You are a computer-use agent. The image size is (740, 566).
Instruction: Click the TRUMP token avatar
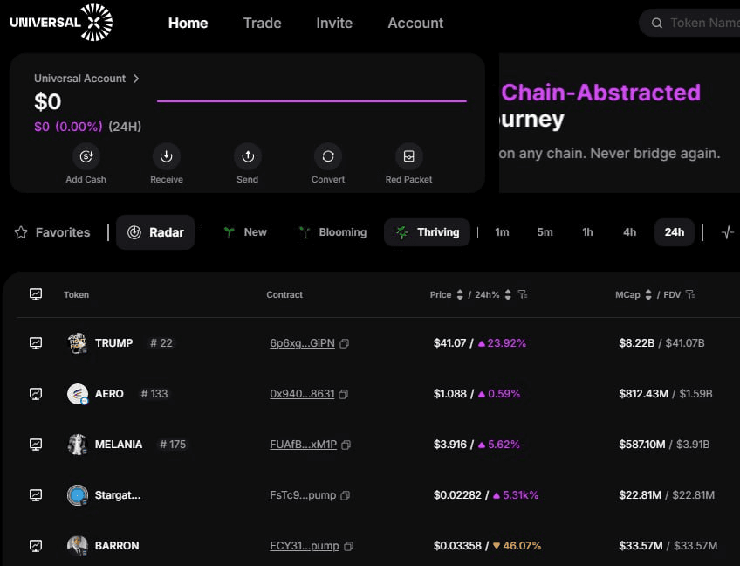click(78, 343)
